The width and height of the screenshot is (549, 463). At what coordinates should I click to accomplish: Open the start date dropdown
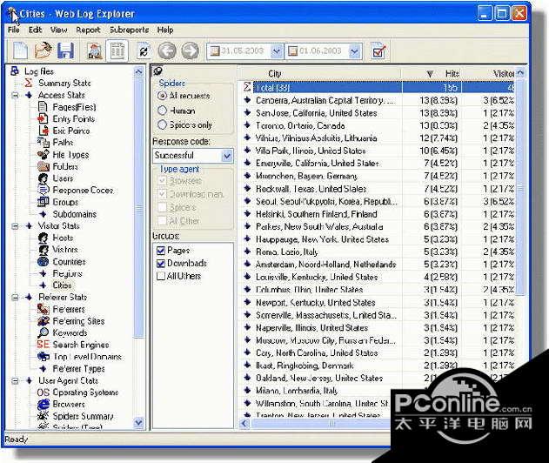[277, 51]
